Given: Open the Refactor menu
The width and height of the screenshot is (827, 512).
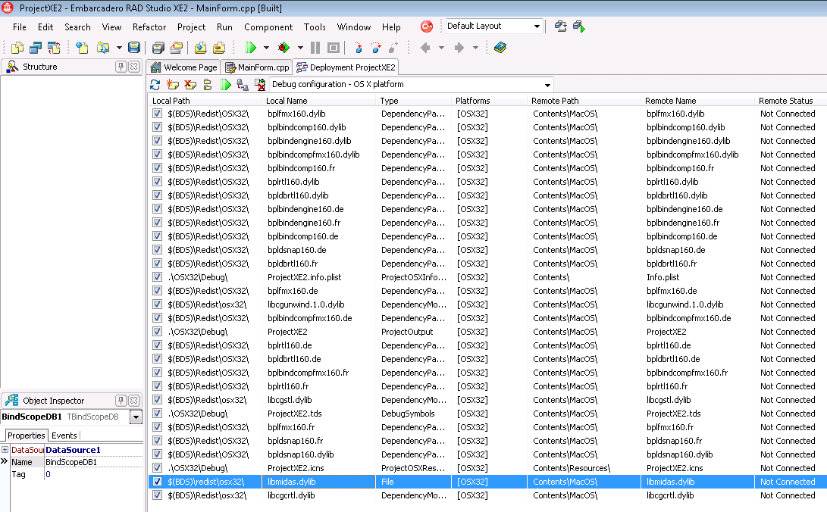Looking at the screenshot, I should coord(149,27).
